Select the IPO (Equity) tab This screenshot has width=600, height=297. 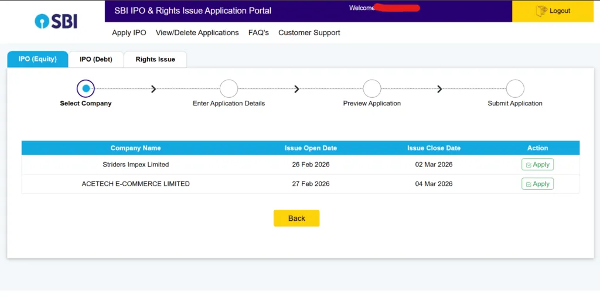tap(37, 59)
